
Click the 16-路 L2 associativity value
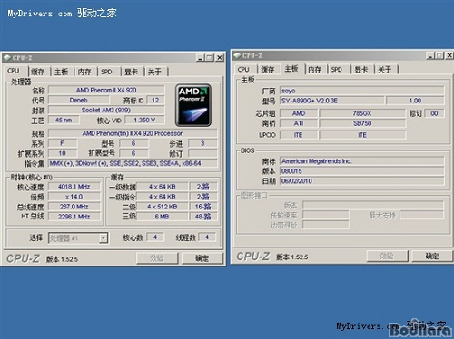pyautogui.click(x=202, y=207)
